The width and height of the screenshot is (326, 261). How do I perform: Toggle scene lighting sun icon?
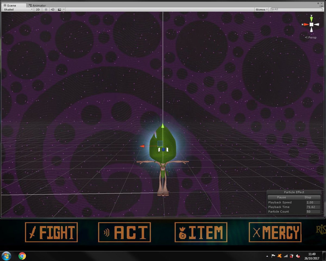click(x=46, y=9)
